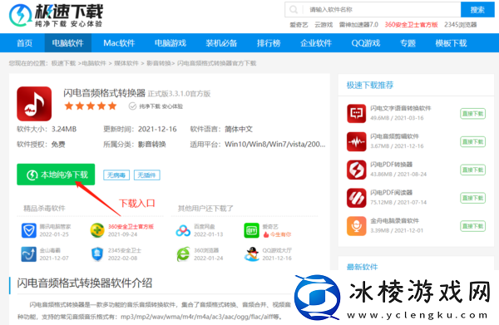Click the 所属分类 影音转换 value
The width and height of the screenshot is (499, 325).
[152, 145]
